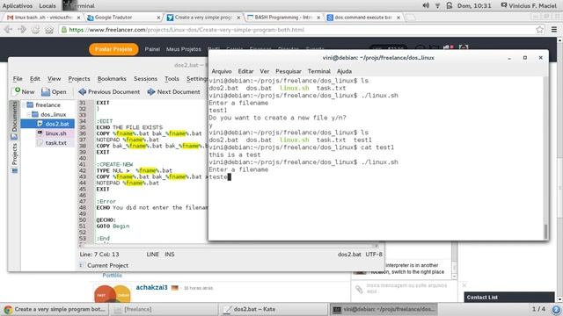Bookmark this page with the star icon
Screen dimensions: 563x316
click(539, 30)
